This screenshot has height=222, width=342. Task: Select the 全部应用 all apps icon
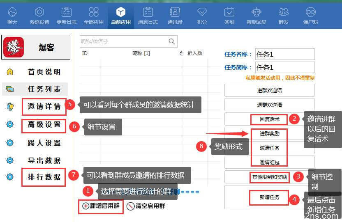tap(93, 12)
